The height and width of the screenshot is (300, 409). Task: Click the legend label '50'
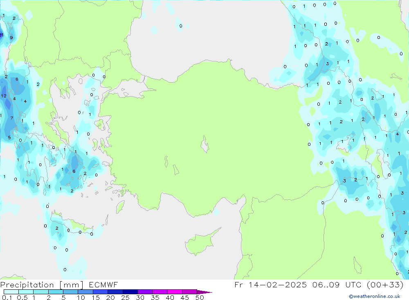tap(200, 298)
